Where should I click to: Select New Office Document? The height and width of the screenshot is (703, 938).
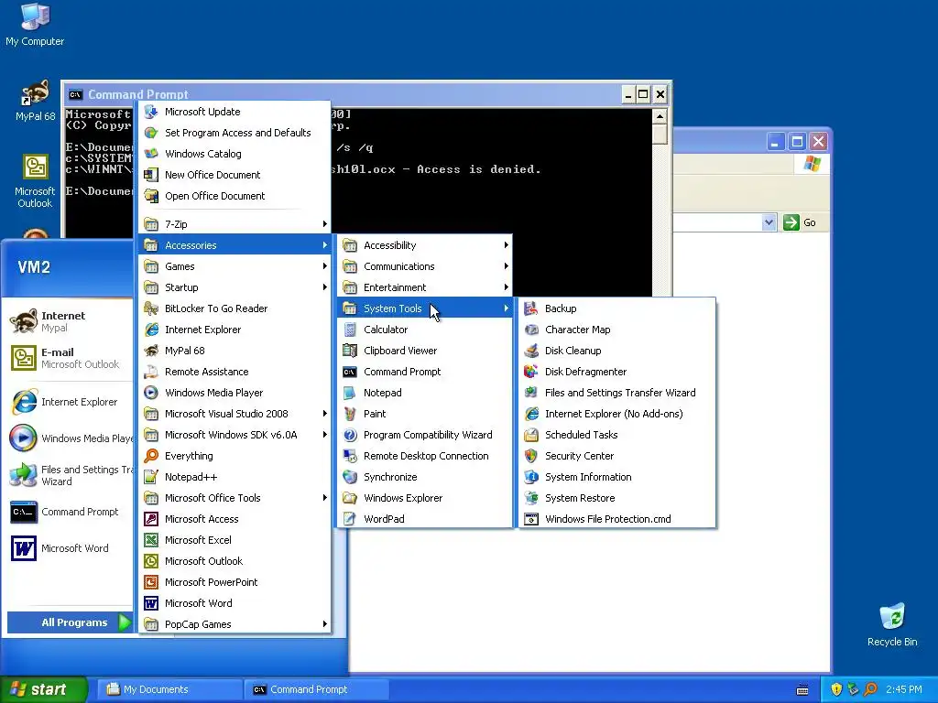234,175
